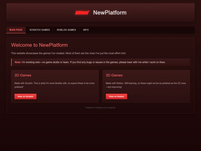Switch to the Roblox Games tab
The width and height of the screenshot is (201, 151).
click(66, 30)
